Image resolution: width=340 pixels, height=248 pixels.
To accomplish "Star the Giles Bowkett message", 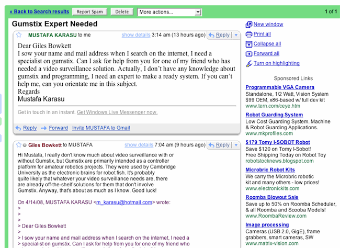I will click(x=19, y=145).
